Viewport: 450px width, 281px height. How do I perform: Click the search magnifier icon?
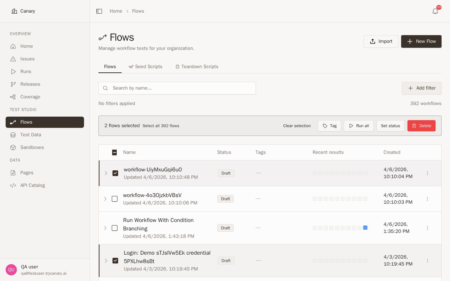click(x=105, y=88)
